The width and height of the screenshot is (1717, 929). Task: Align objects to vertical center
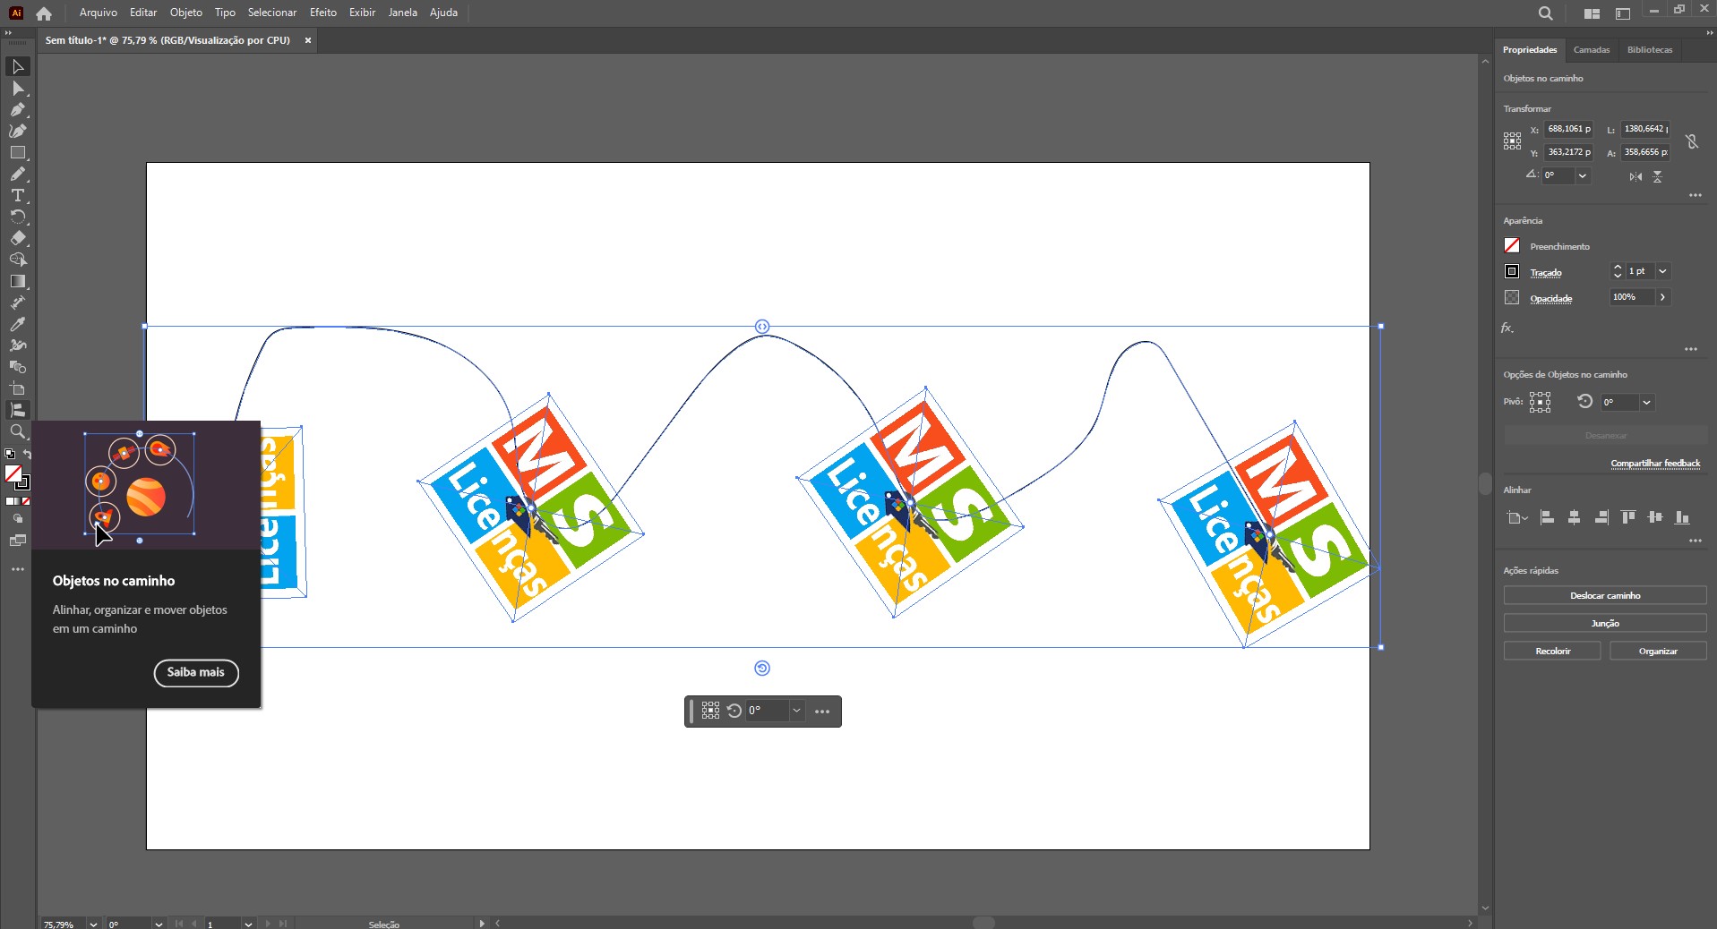(1655, 517)
